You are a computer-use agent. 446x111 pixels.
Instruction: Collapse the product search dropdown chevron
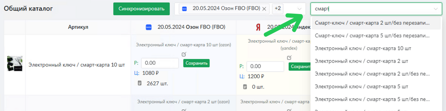point(436,9)
